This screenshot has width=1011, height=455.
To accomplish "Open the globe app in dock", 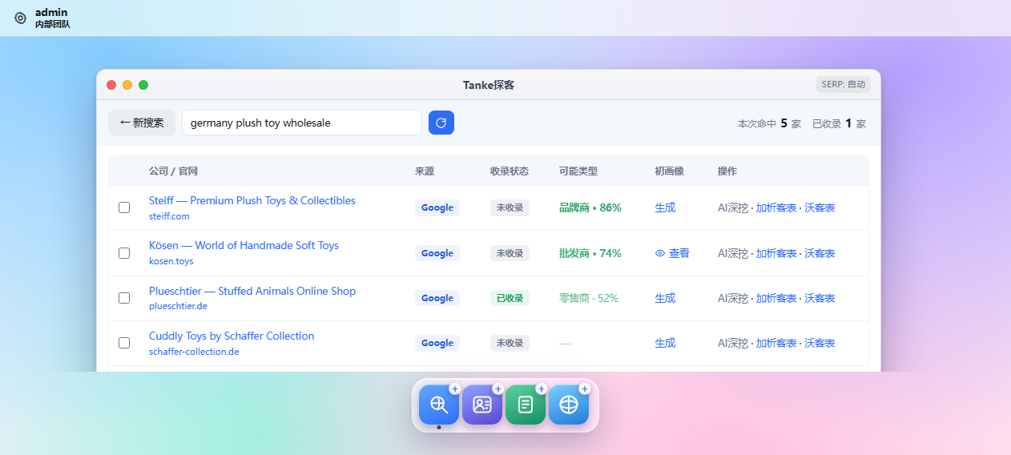I will click(x=569, y=405).
